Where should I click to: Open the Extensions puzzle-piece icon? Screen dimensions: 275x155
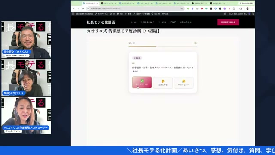[234, 9]
